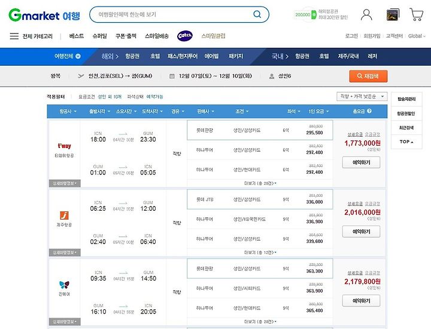This screenshot has width=431, height=329.
Task: Open the user account icon
Action: point(366,15)
